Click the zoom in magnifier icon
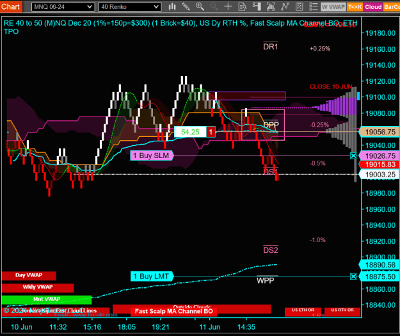The image size is (400, 336). [200, 6]
